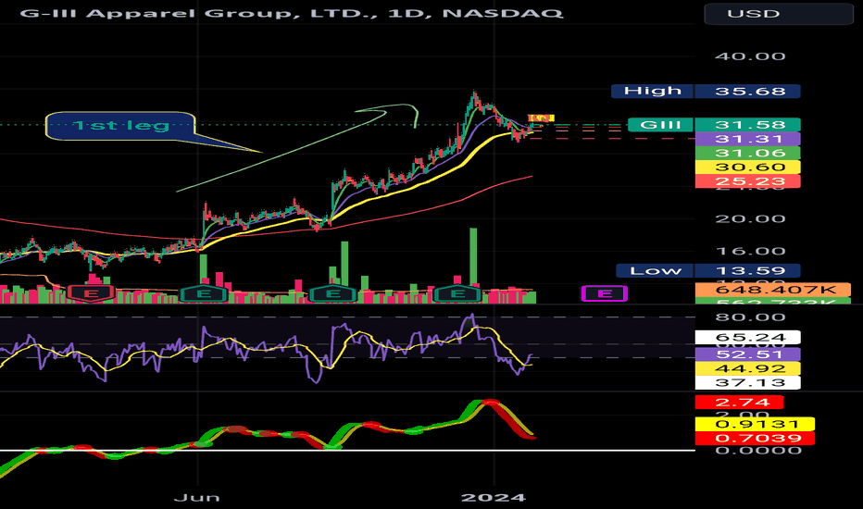Click the Jun label on time axis
863x509 pixels.
tap(196, 498)
